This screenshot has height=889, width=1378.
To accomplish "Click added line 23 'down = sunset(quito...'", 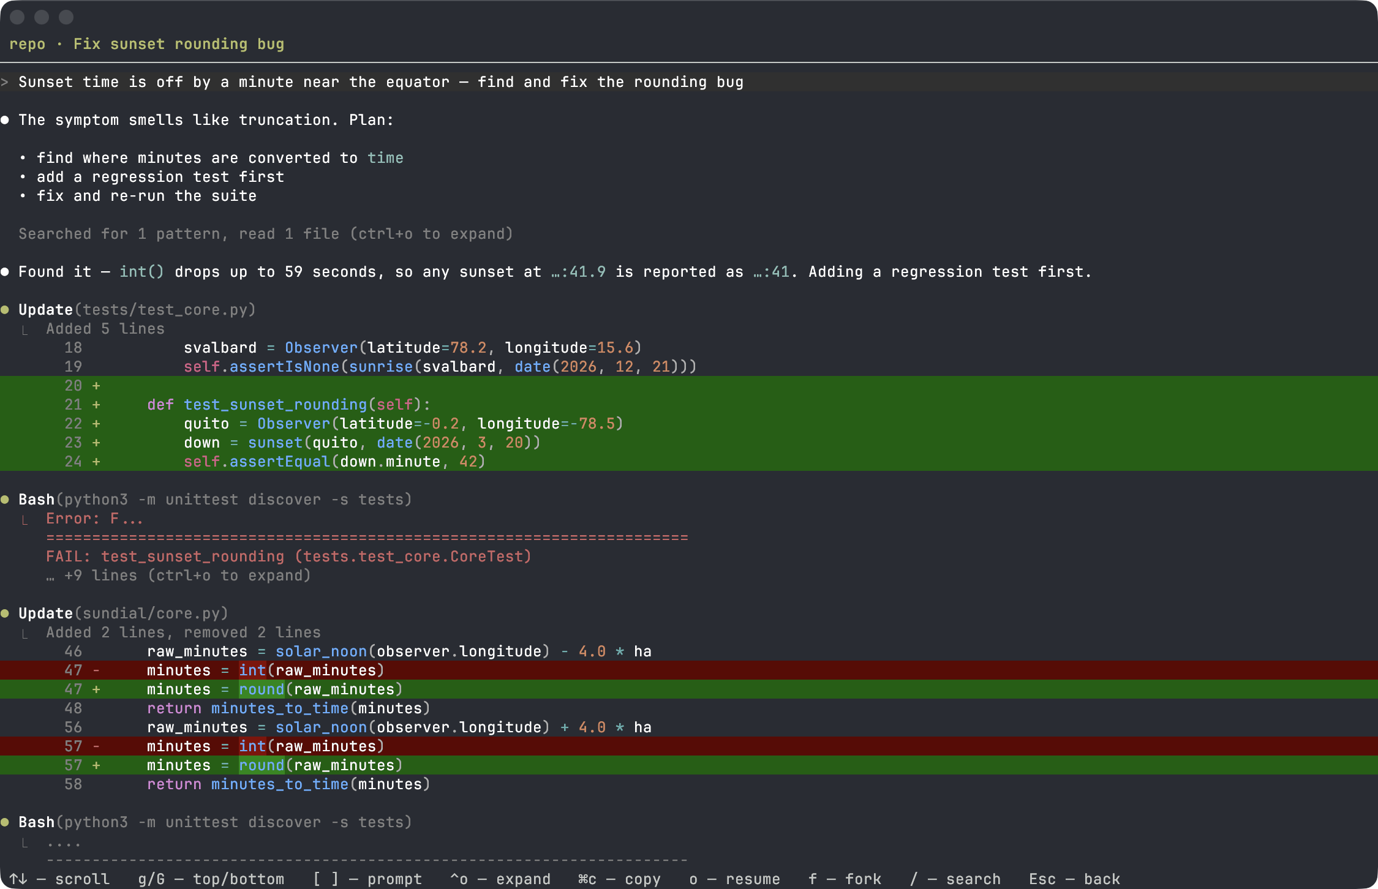I will point(689,443).
